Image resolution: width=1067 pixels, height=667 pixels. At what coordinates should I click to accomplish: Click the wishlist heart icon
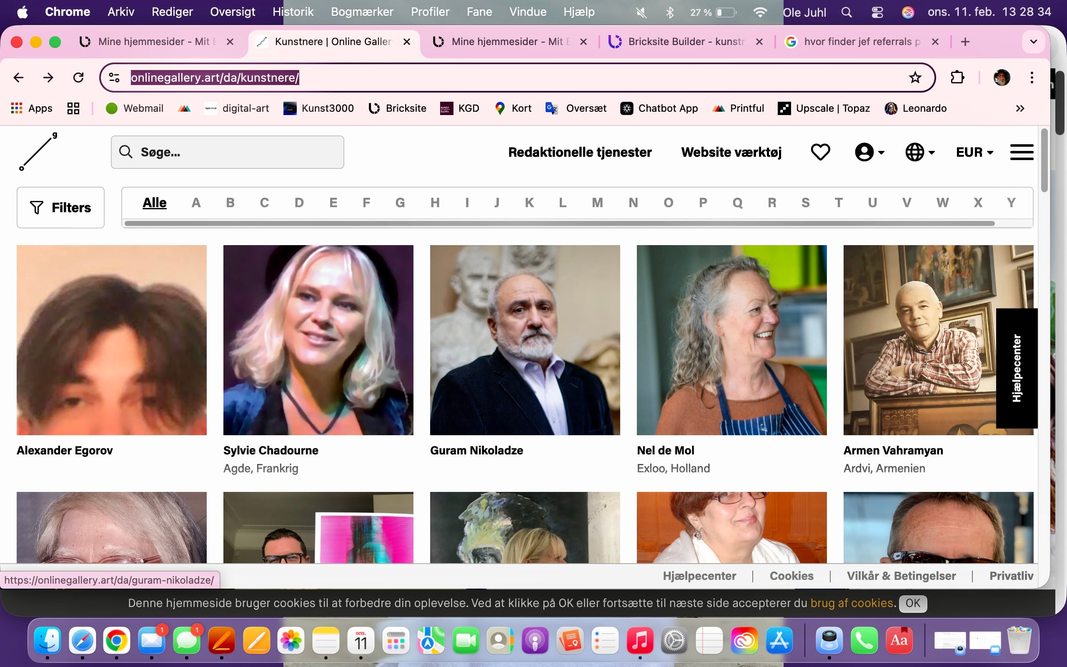pyautogui.click(x=820, y=152)
